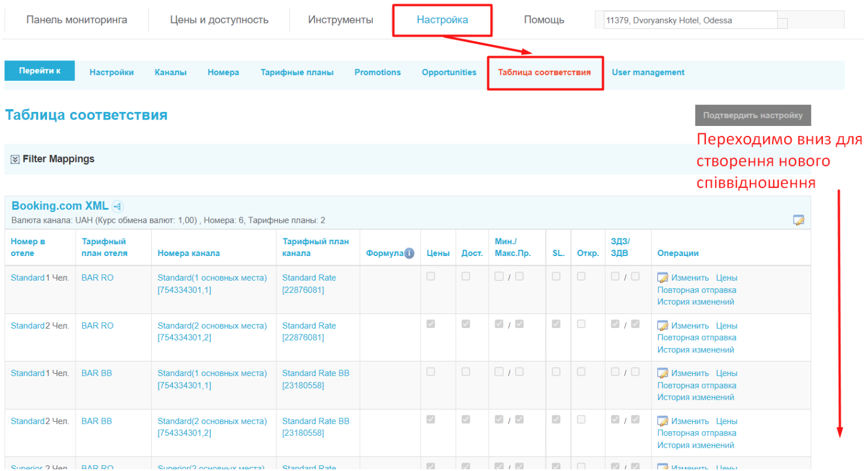Select the Тарифные планы tab
The width and height of the screenshot is (864, 471).
click(297, 73)
